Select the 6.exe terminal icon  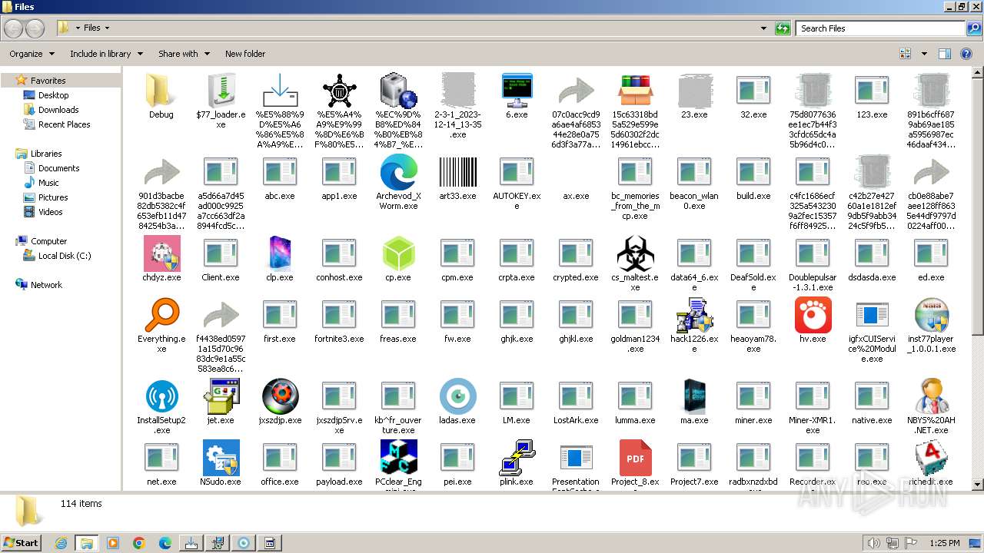click(x=517, y=91)
